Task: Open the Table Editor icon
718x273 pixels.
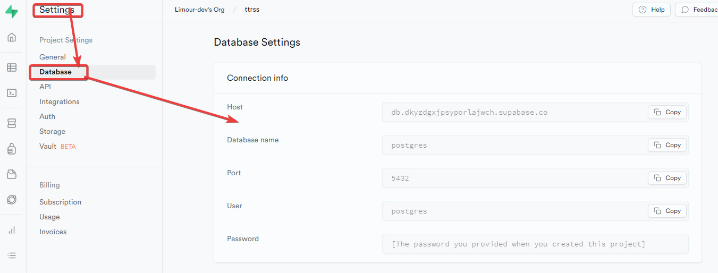Action: click(12, 67)
